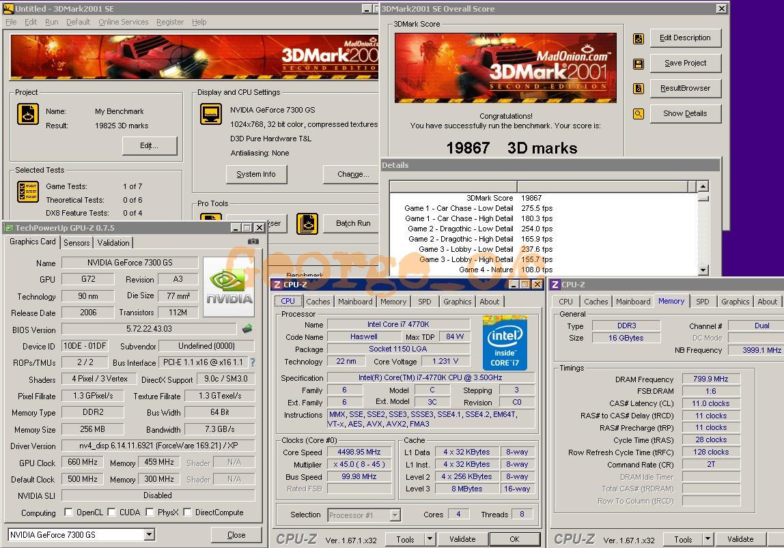Viewport: 784px width, 548px height.
Task: Click the GPU-Z BIOS save chip icon
Action: 247,329
